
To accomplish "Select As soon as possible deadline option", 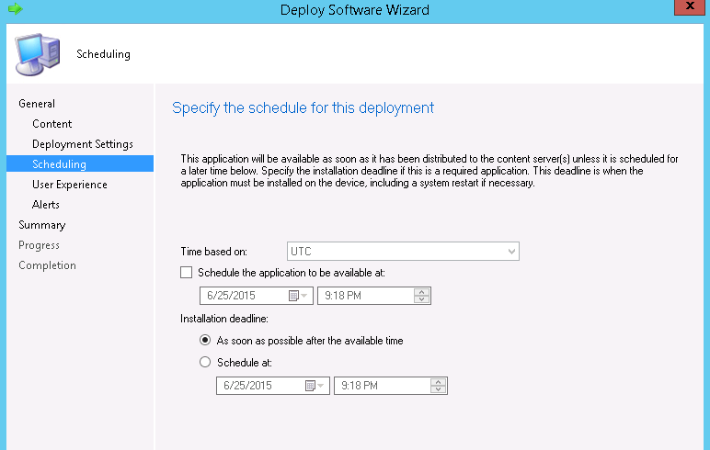I will (205, 341).
